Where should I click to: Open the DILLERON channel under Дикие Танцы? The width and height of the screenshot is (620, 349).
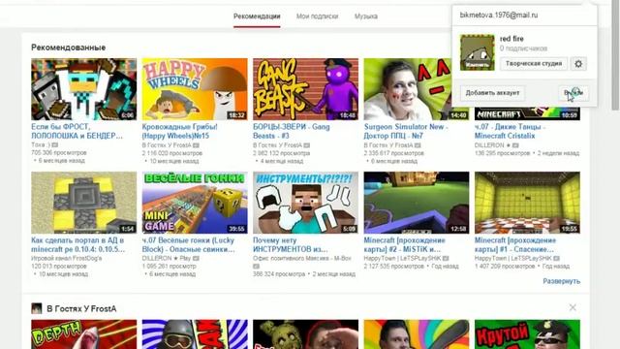tap(489, 145)
